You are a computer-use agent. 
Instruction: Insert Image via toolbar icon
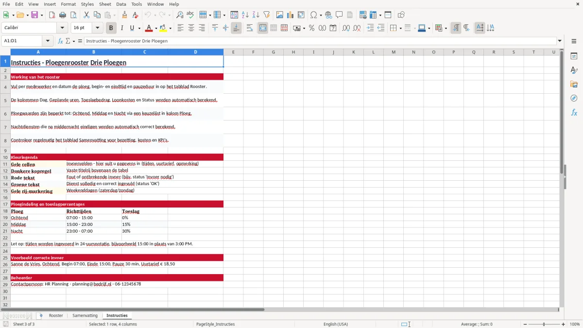tap(280, 15)
